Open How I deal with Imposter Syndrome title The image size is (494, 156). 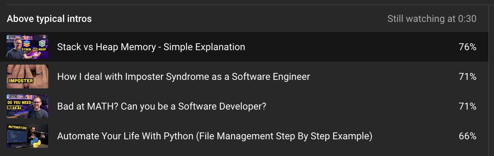click(x=184, y=77)
